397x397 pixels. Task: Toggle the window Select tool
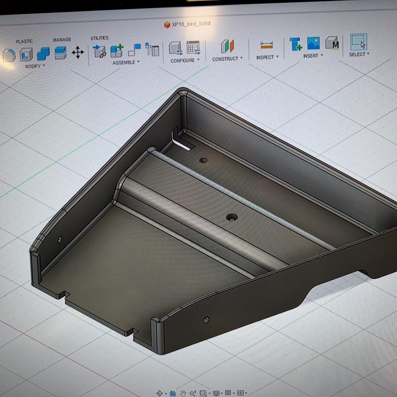click(x=358, y=42)
